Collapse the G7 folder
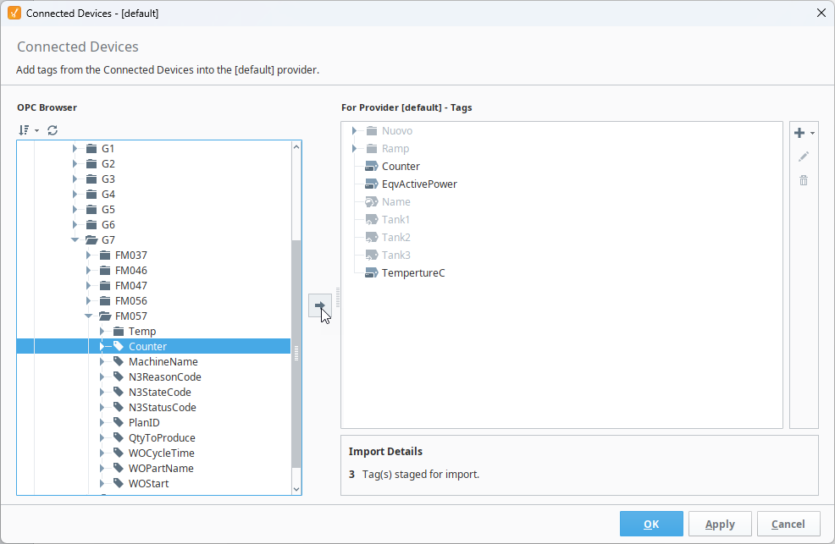Image resolution: width=835 pixels, height=544 pixels. pos(75,240)
